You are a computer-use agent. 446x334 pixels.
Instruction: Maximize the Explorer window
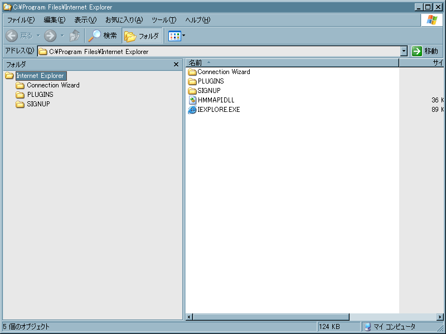coord(428,7)
